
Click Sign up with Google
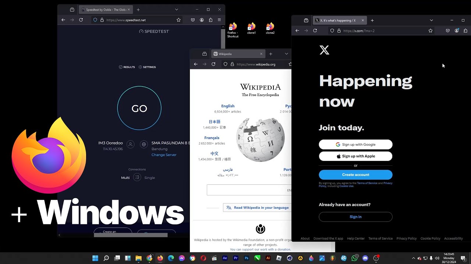point(355,144)
